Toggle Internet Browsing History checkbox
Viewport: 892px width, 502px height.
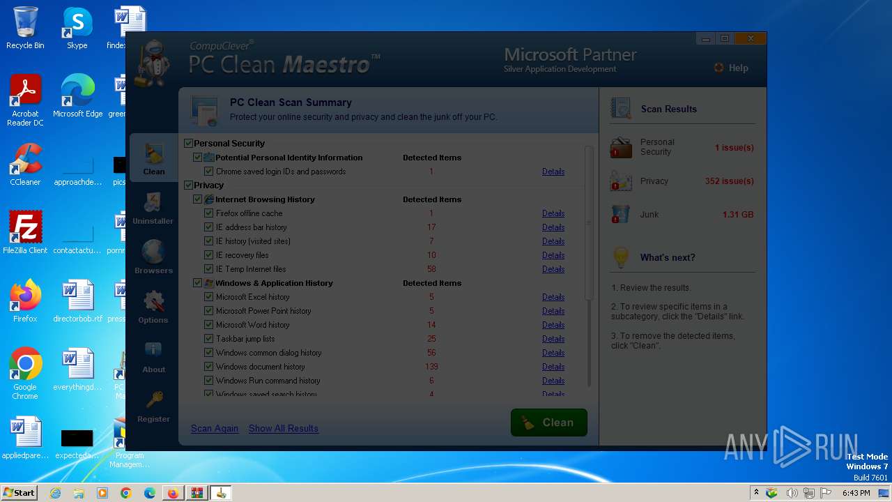tap(198, 199)
